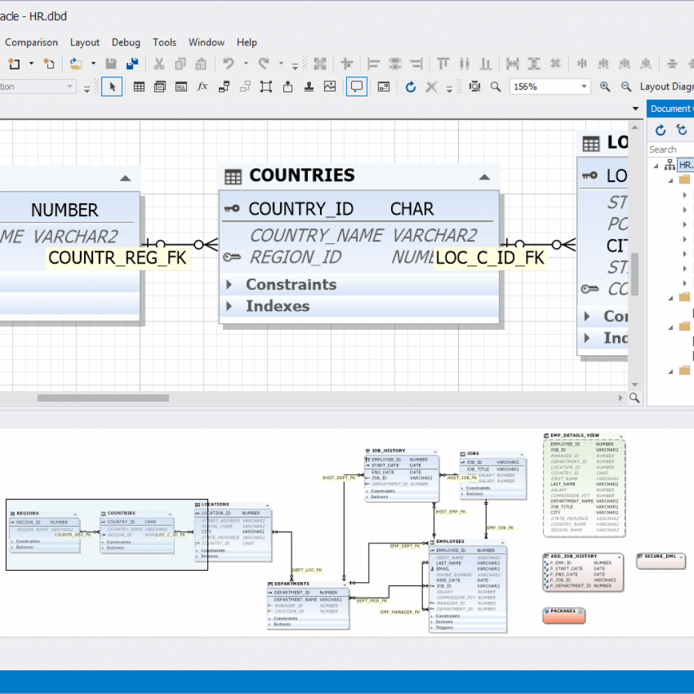
Task: Collapse the COUNTRIES table header
Action: tap(485, 176)
